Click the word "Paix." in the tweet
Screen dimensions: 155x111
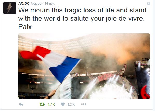pyautogui.click(x=26, y=27)
